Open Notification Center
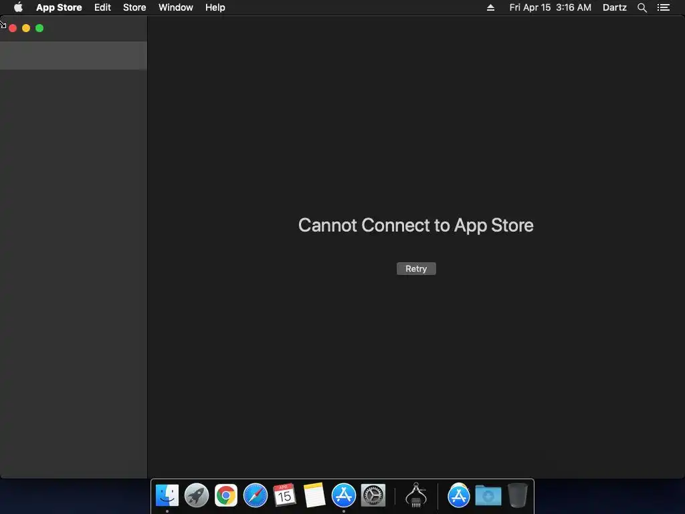This screenshot has height=514, width=685. 664,7
